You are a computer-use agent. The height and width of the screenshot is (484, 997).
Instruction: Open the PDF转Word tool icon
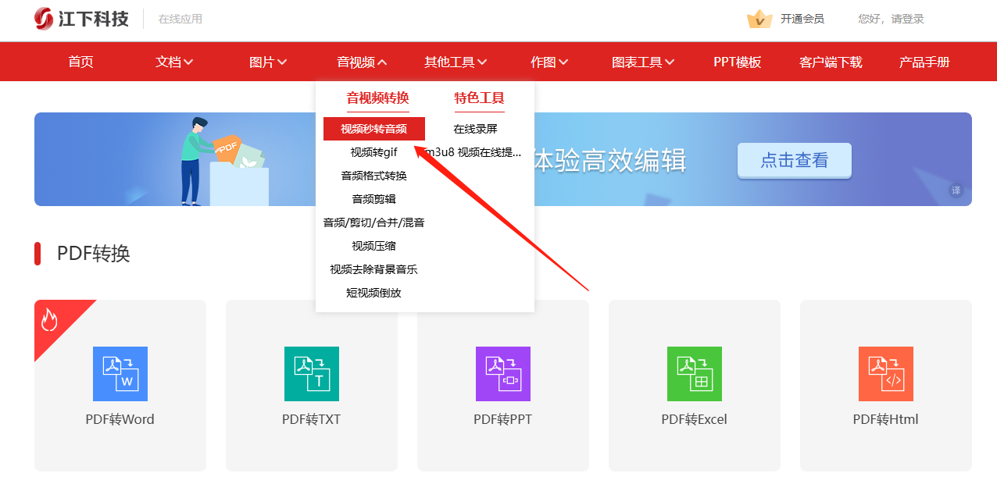pyautogui.click(x=120, y=374)
